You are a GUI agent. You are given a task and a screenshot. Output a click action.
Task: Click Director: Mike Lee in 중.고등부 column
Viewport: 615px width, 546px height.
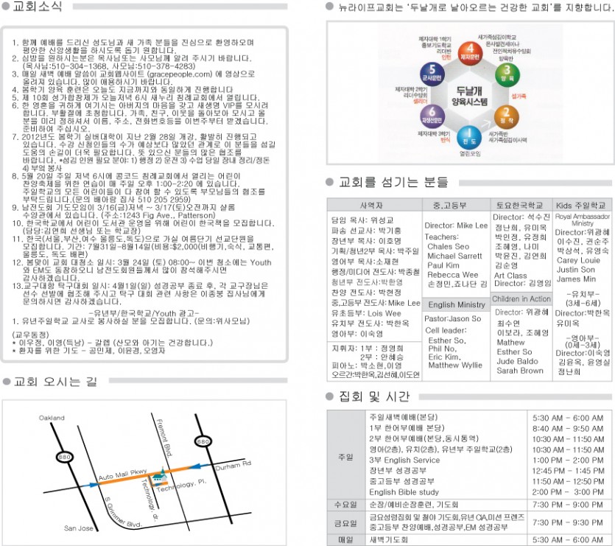[x=456, y=225]
